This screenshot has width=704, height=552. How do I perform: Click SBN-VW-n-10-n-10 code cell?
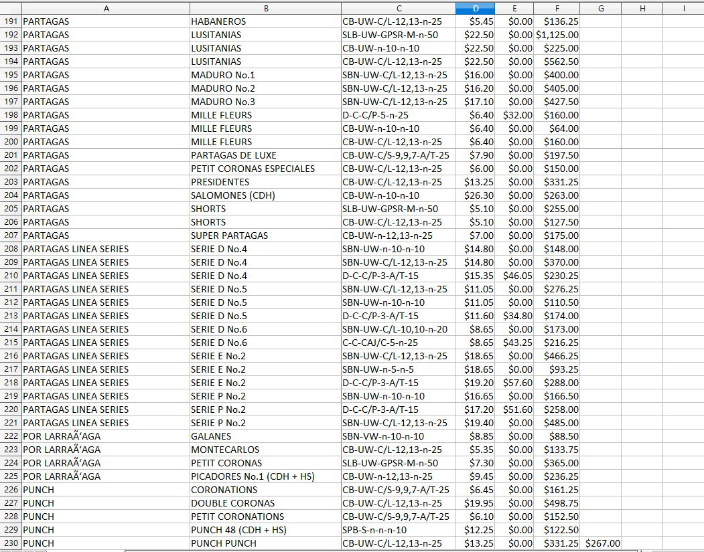coord(399,436)
